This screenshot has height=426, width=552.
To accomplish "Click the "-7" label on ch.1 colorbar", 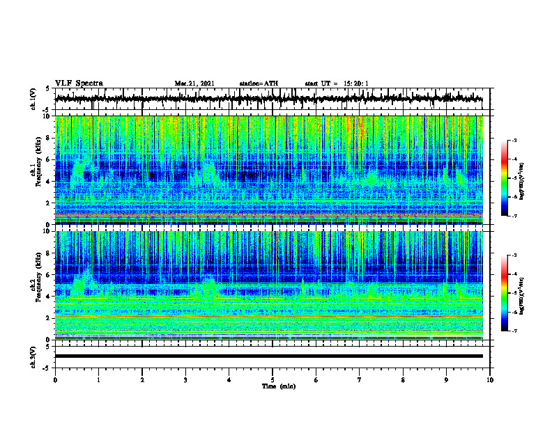I will [x=514, y=216].
